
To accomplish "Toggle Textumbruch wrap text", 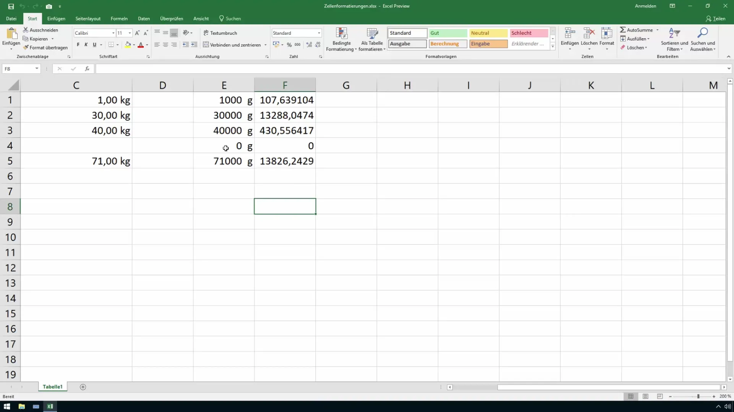I will (220, 33).
